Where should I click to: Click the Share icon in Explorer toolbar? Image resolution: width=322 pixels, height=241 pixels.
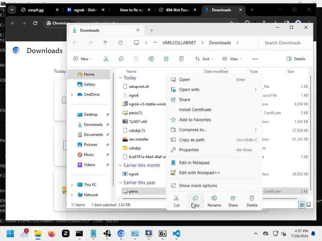tap(166, 59)
